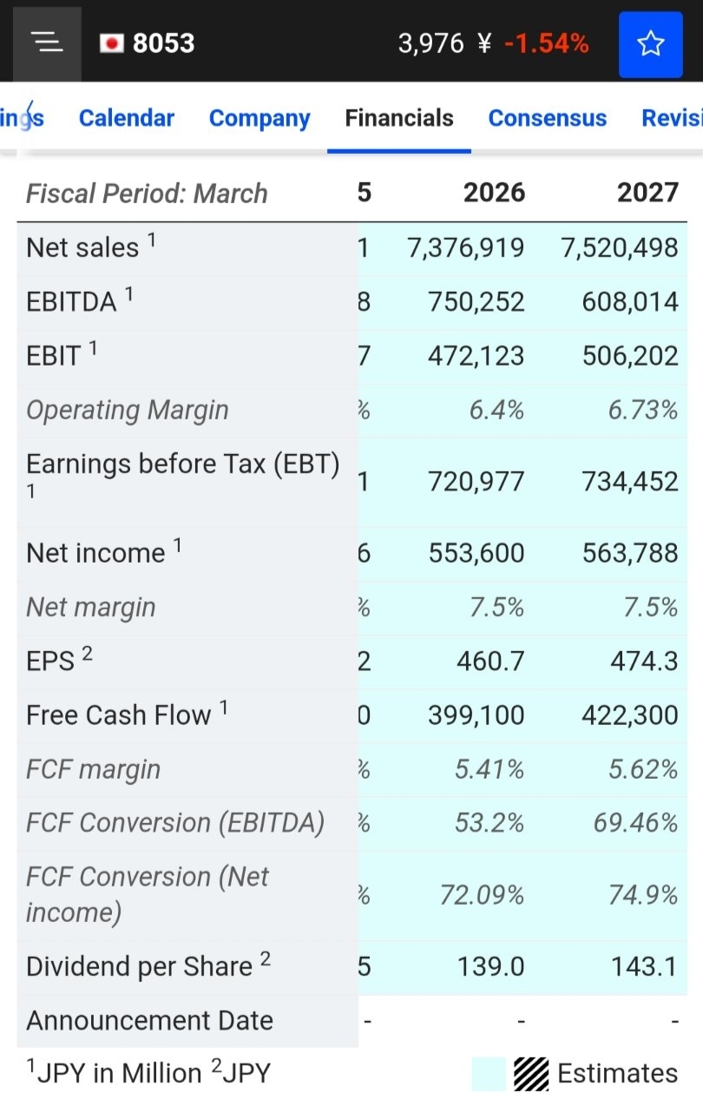703x1113 pixels.
Task: Add stock to watchlist with star icon
Action: coord(651,44)
